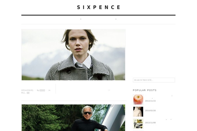The image size is (197, 131).
Task: Click the 2013/11/15 popular post date
Action: [150, 101]
